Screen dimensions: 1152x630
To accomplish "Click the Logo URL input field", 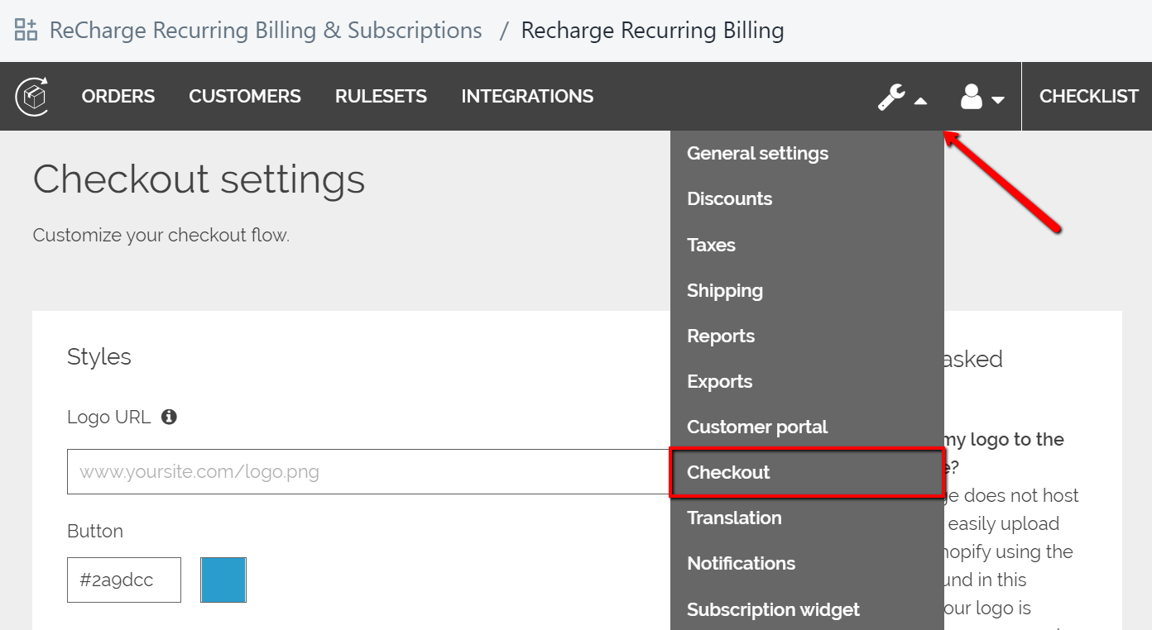I will [369, 471].
